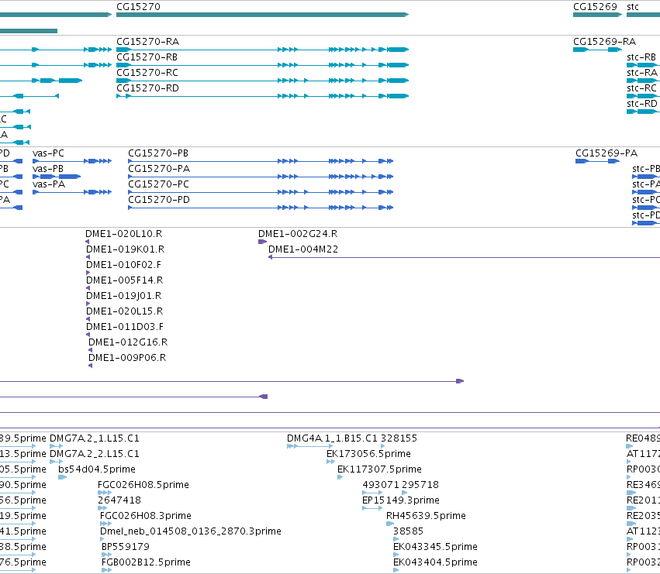
Task: Click the 2647418 label
Action: pos(119,500)
